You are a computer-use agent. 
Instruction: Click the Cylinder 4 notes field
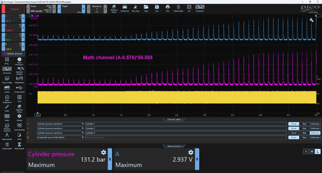coord(186,133)
